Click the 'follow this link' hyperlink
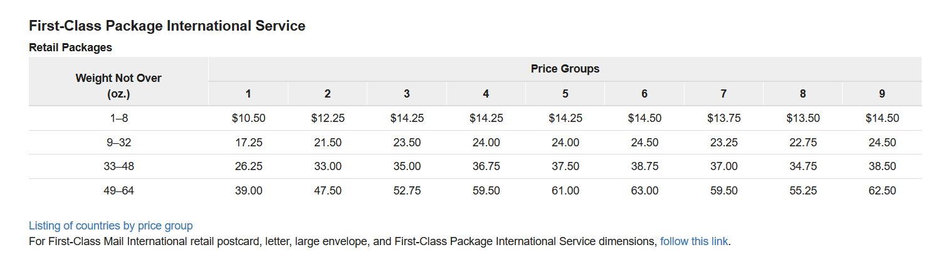 pos(694,241)
